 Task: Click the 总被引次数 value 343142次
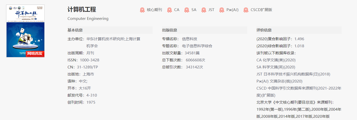pos(194,67)
